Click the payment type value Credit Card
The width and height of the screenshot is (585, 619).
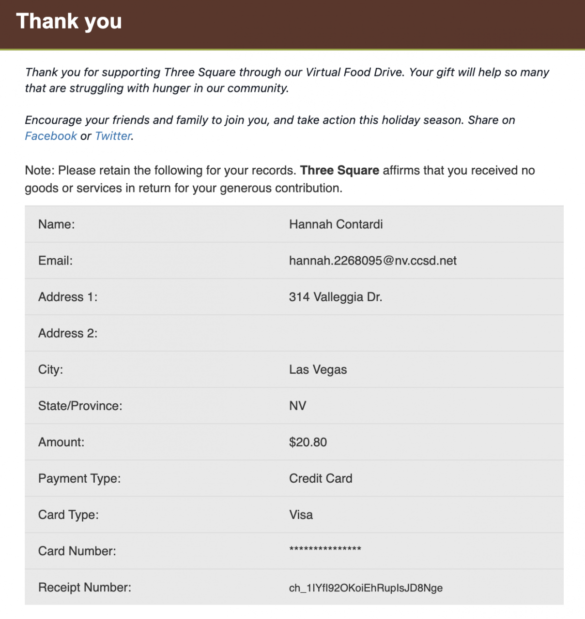[x=321, y=478]
